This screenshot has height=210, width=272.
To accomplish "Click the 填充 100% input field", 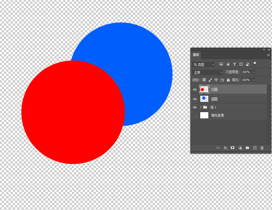I will coord(246,80).
